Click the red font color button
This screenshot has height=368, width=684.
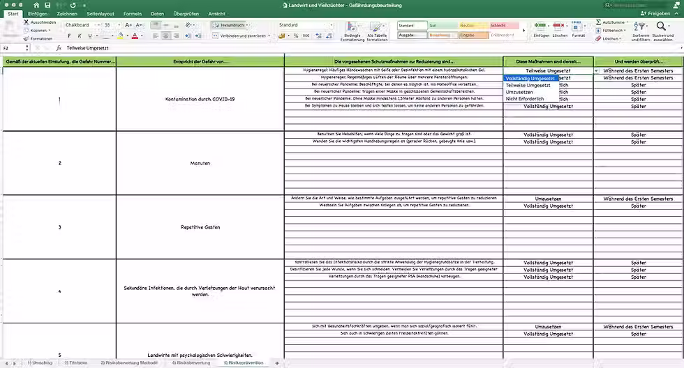click(135, 36)
